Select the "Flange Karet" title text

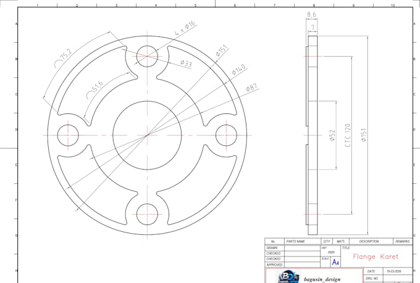(376, 256)
